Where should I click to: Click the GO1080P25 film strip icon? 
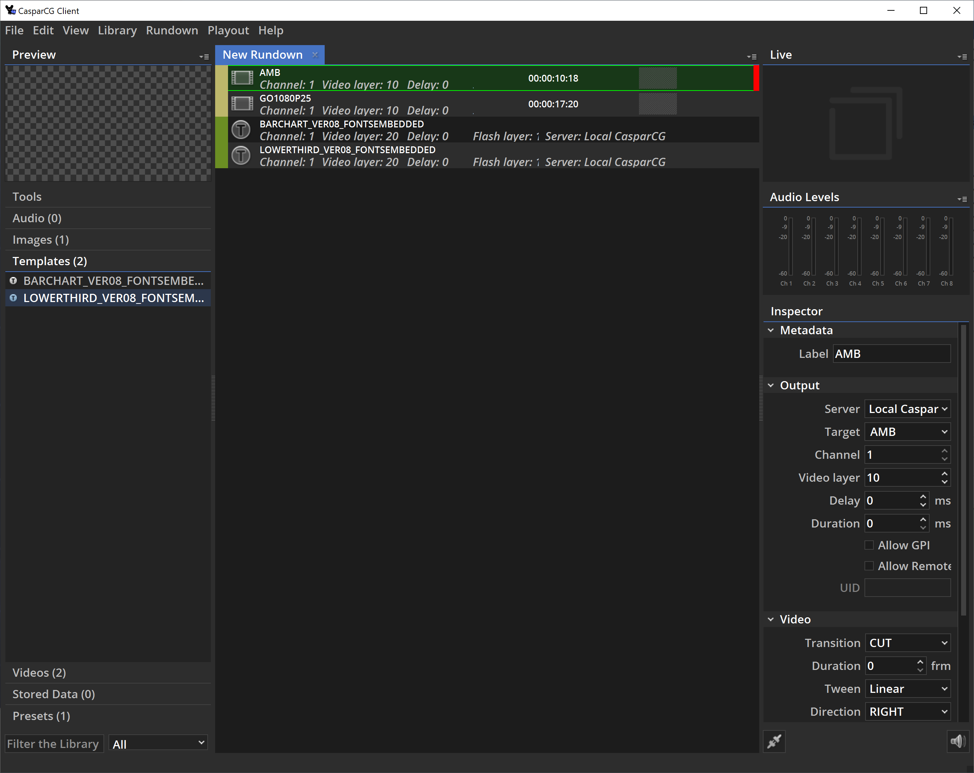point(242,104)
